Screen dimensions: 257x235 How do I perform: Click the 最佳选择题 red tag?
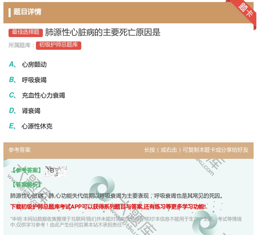click(26, 33)
